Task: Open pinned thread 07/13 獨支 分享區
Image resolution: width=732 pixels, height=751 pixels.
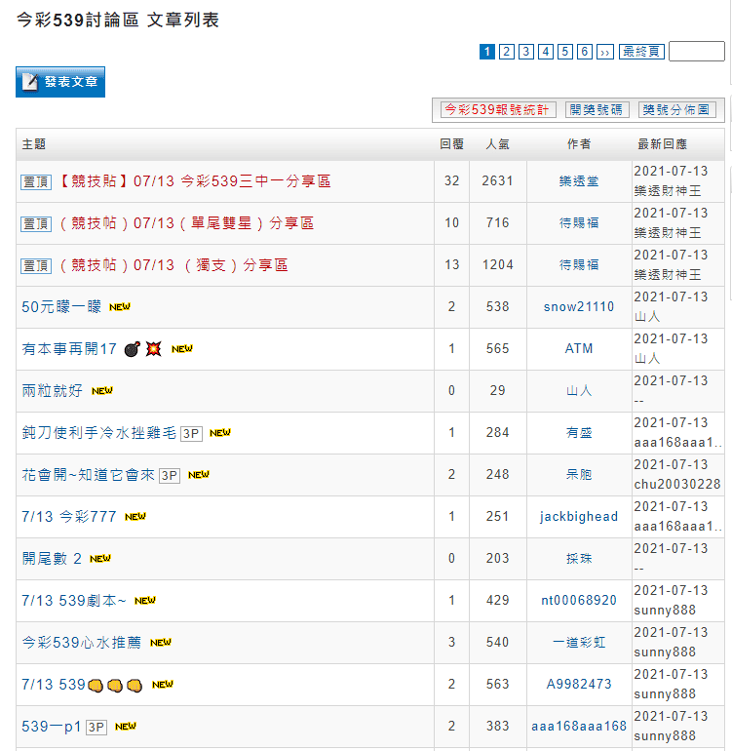Action: (x=173, y=265)
